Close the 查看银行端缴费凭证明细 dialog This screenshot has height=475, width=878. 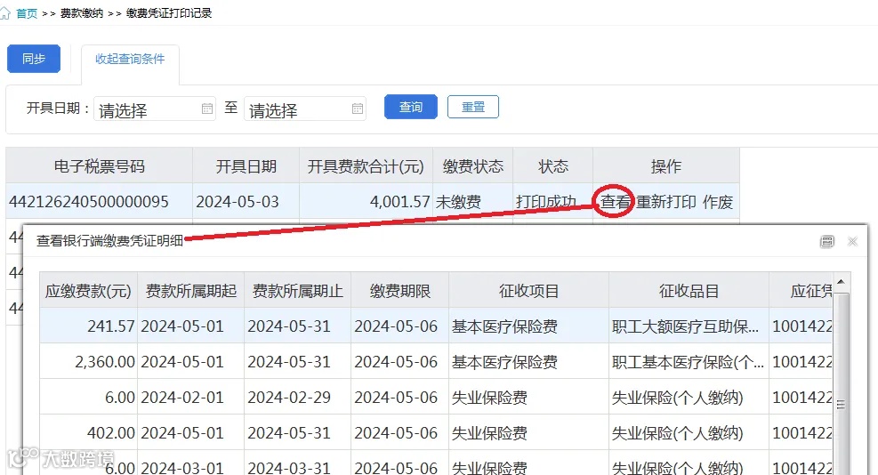point(853,241)
